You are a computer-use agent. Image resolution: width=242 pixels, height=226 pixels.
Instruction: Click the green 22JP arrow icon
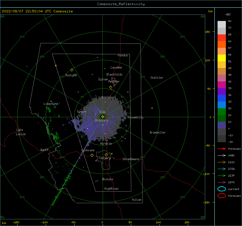click(x=222, y=175)
